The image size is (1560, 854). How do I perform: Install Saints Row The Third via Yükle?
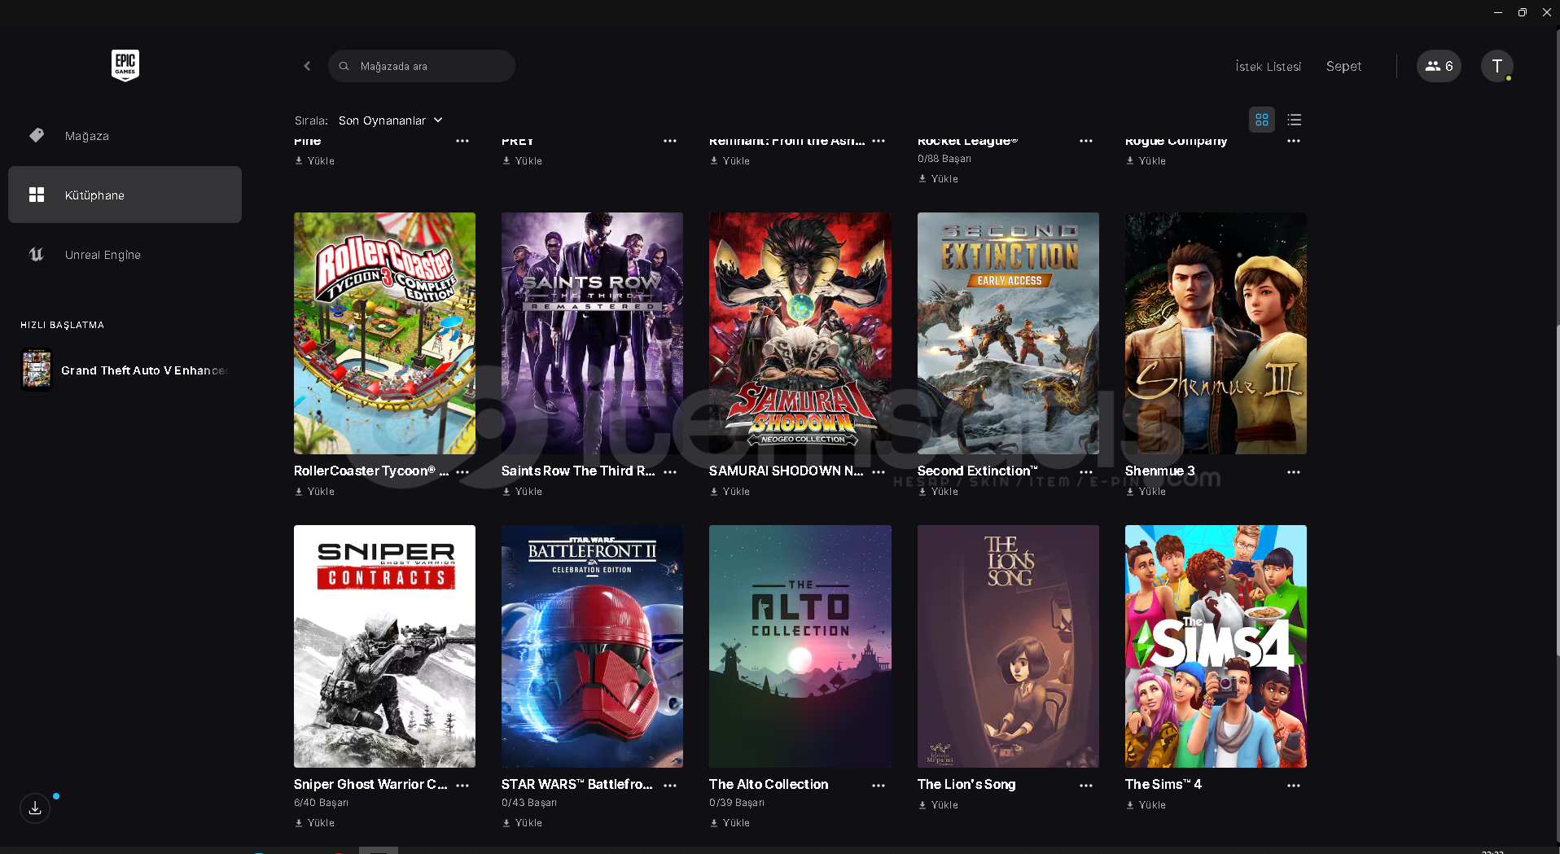pyautogui.click(x=523, y=492)
